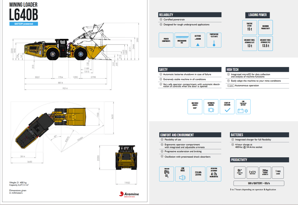Select the PRODUCTIVITY section header
The image size is (298, 205).
pyautogui.click(x=259, y=160)
